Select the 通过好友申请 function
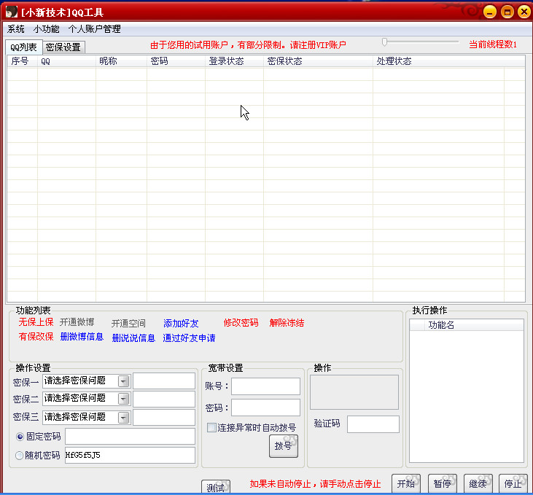Screen dimensions: 533x495 click(x=189, y=338)
